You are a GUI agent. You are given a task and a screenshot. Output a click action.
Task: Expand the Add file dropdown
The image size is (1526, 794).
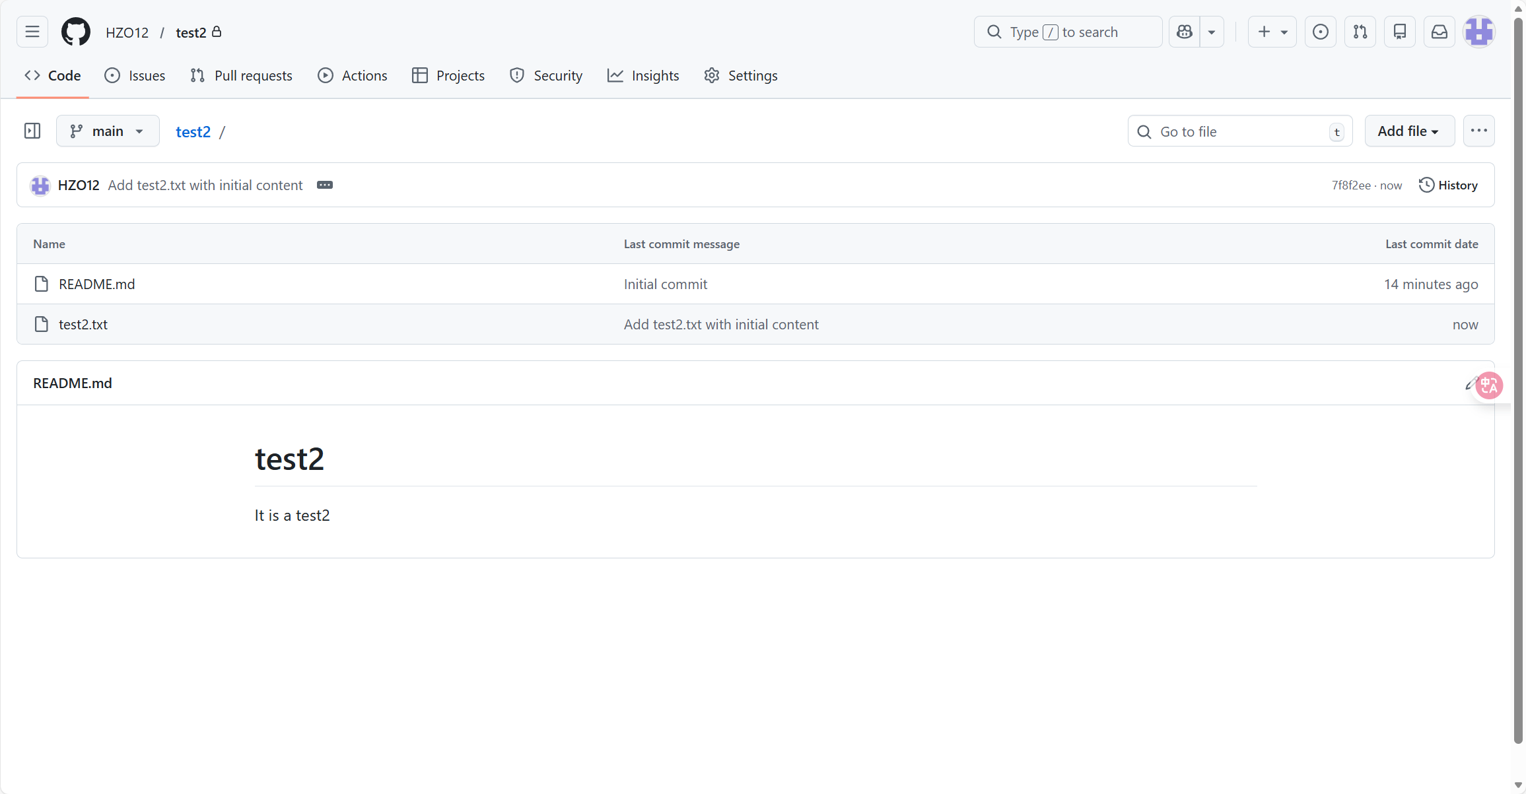point(1409,131)
